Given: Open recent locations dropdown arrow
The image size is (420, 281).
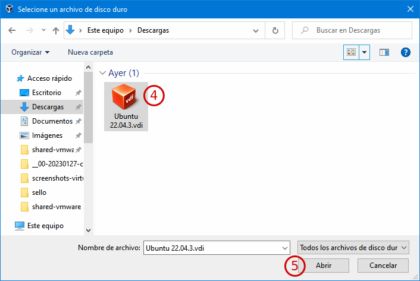Looking at the screenshot, I should [43, 30].
